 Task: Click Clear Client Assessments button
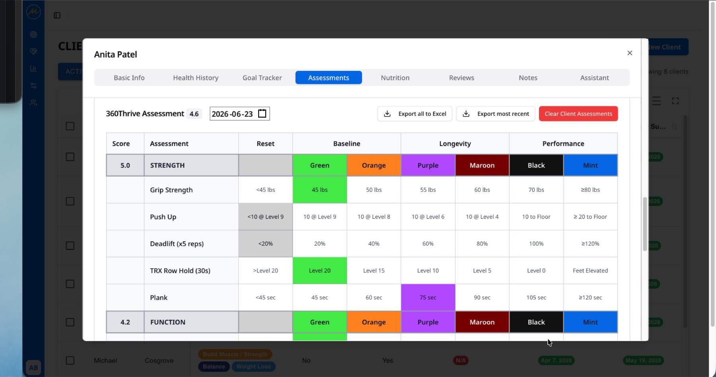[578, 114]
